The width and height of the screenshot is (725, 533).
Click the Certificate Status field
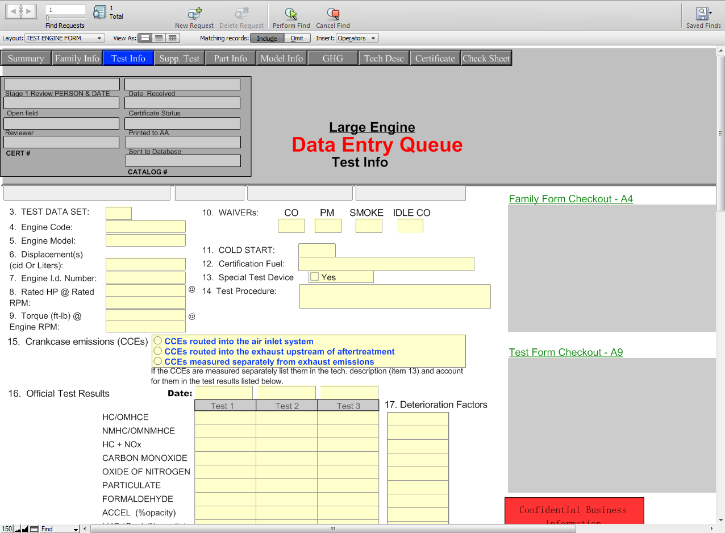point(182,103)
